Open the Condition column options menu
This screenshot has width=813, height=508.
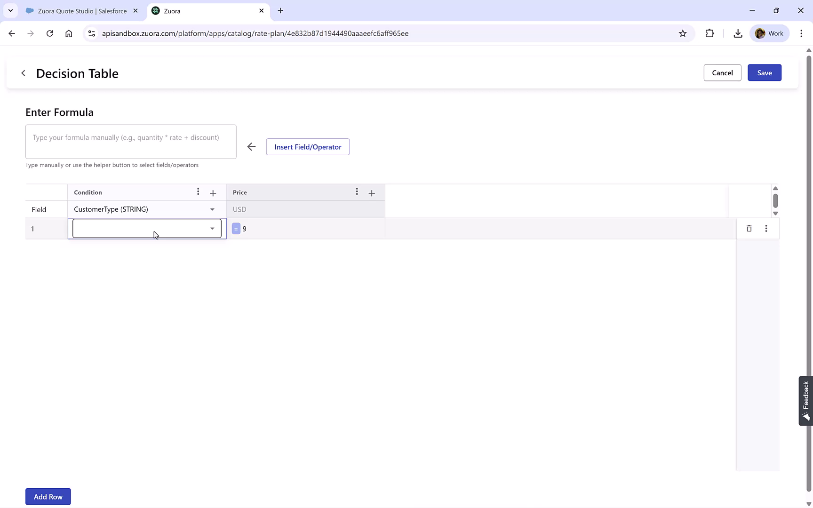point(198,192)
